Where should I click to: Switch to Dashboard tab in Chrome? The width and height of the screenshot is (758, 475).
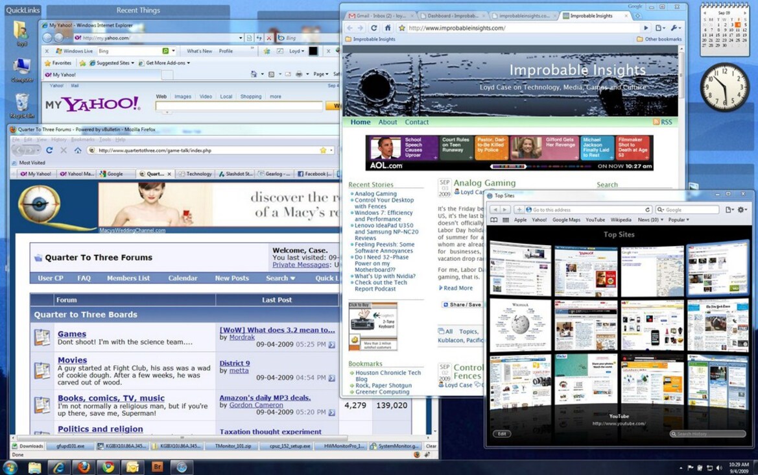(x=452, y=16)
